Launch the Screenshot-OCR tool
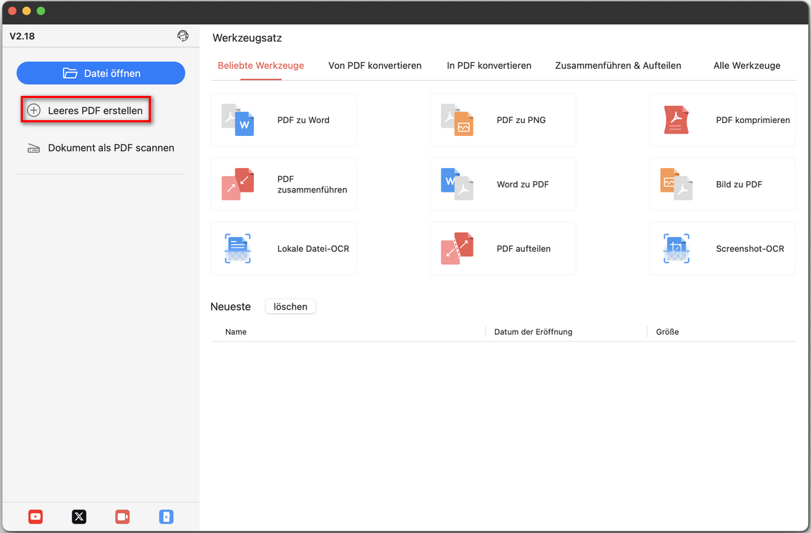The height and width of the screenshot is (533, 811). [722, 249]
